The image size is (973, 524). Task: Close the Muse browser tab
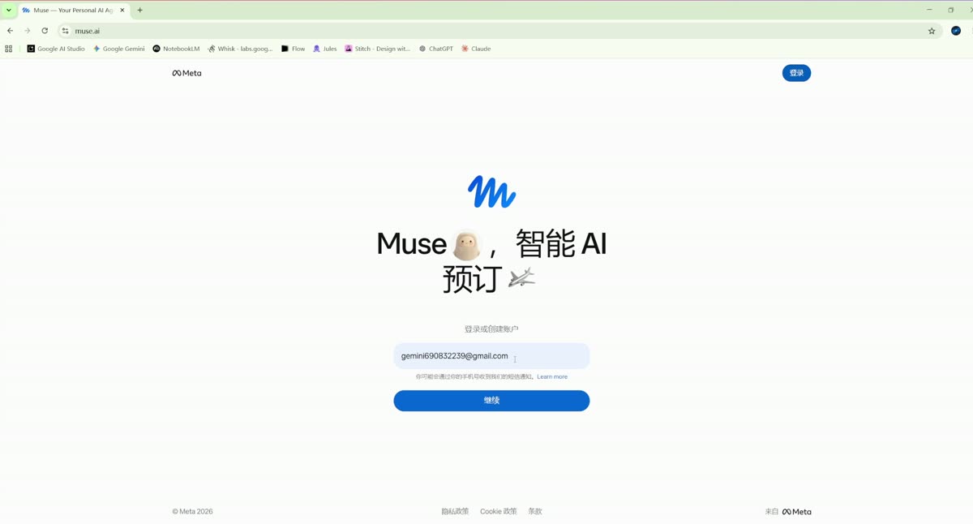(x=122, y=11)
